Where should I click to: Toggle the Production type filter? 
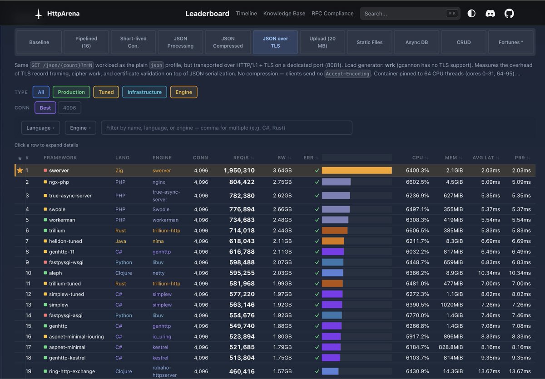[71, 92]
